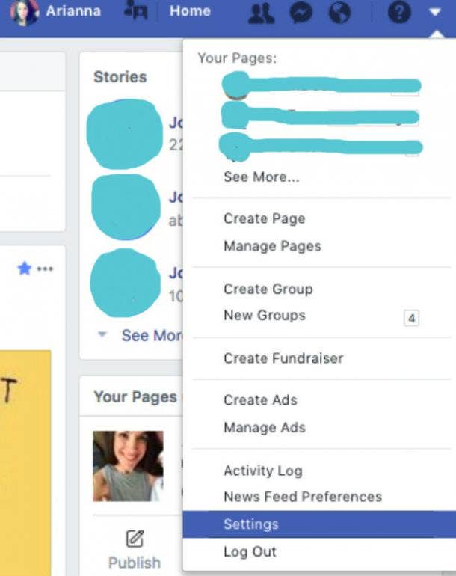Expand pages list with See More...
Viewport: 456px width, 576px height.
click(262, 177)
